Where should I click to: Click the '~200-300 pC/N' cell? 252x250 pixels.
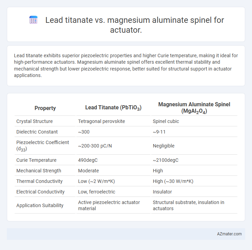coord(95,146)
